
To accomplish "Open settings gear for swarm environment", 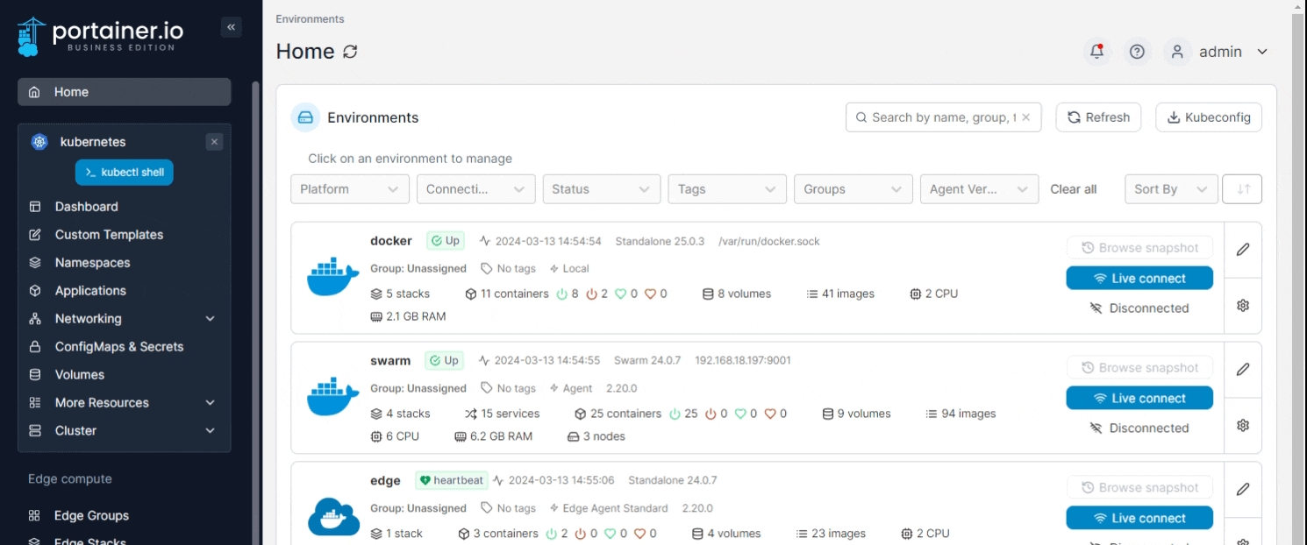I will pos(1242,426).
